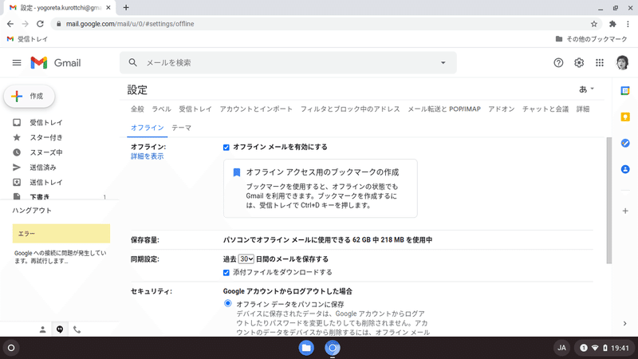This screenshot has width=638, height=359.
Task: Open the browser extensions puzzle icon
Action: 612,24
